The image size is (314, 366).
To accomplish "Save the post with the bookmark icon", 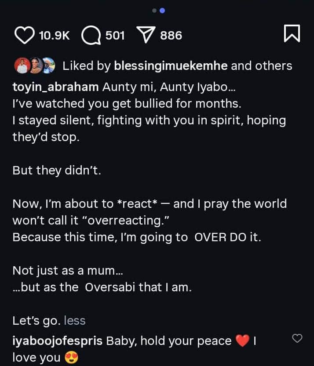I will [292, 34].
